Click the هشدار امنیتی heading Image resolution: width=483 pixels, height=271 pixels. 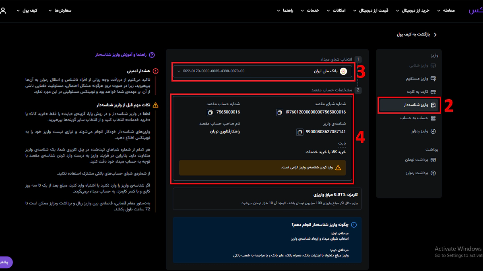[x=138, y=71]
